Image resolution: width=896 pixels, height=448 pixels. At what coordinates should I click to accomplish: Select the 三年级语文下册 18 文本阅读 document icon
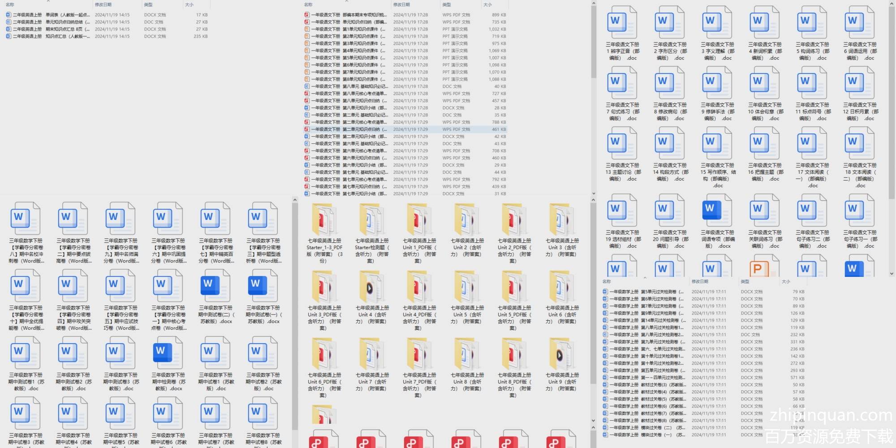pyautogui.click(x=859, y=143)
